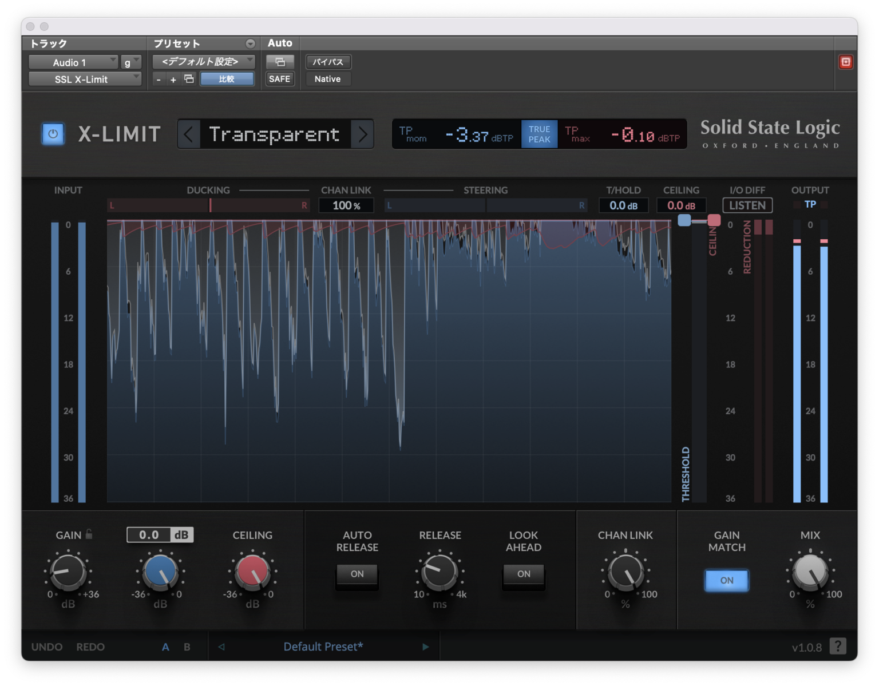Open the Audio 1 track dropdown
The height and width of the screenshot is (686, 879).
73,62
